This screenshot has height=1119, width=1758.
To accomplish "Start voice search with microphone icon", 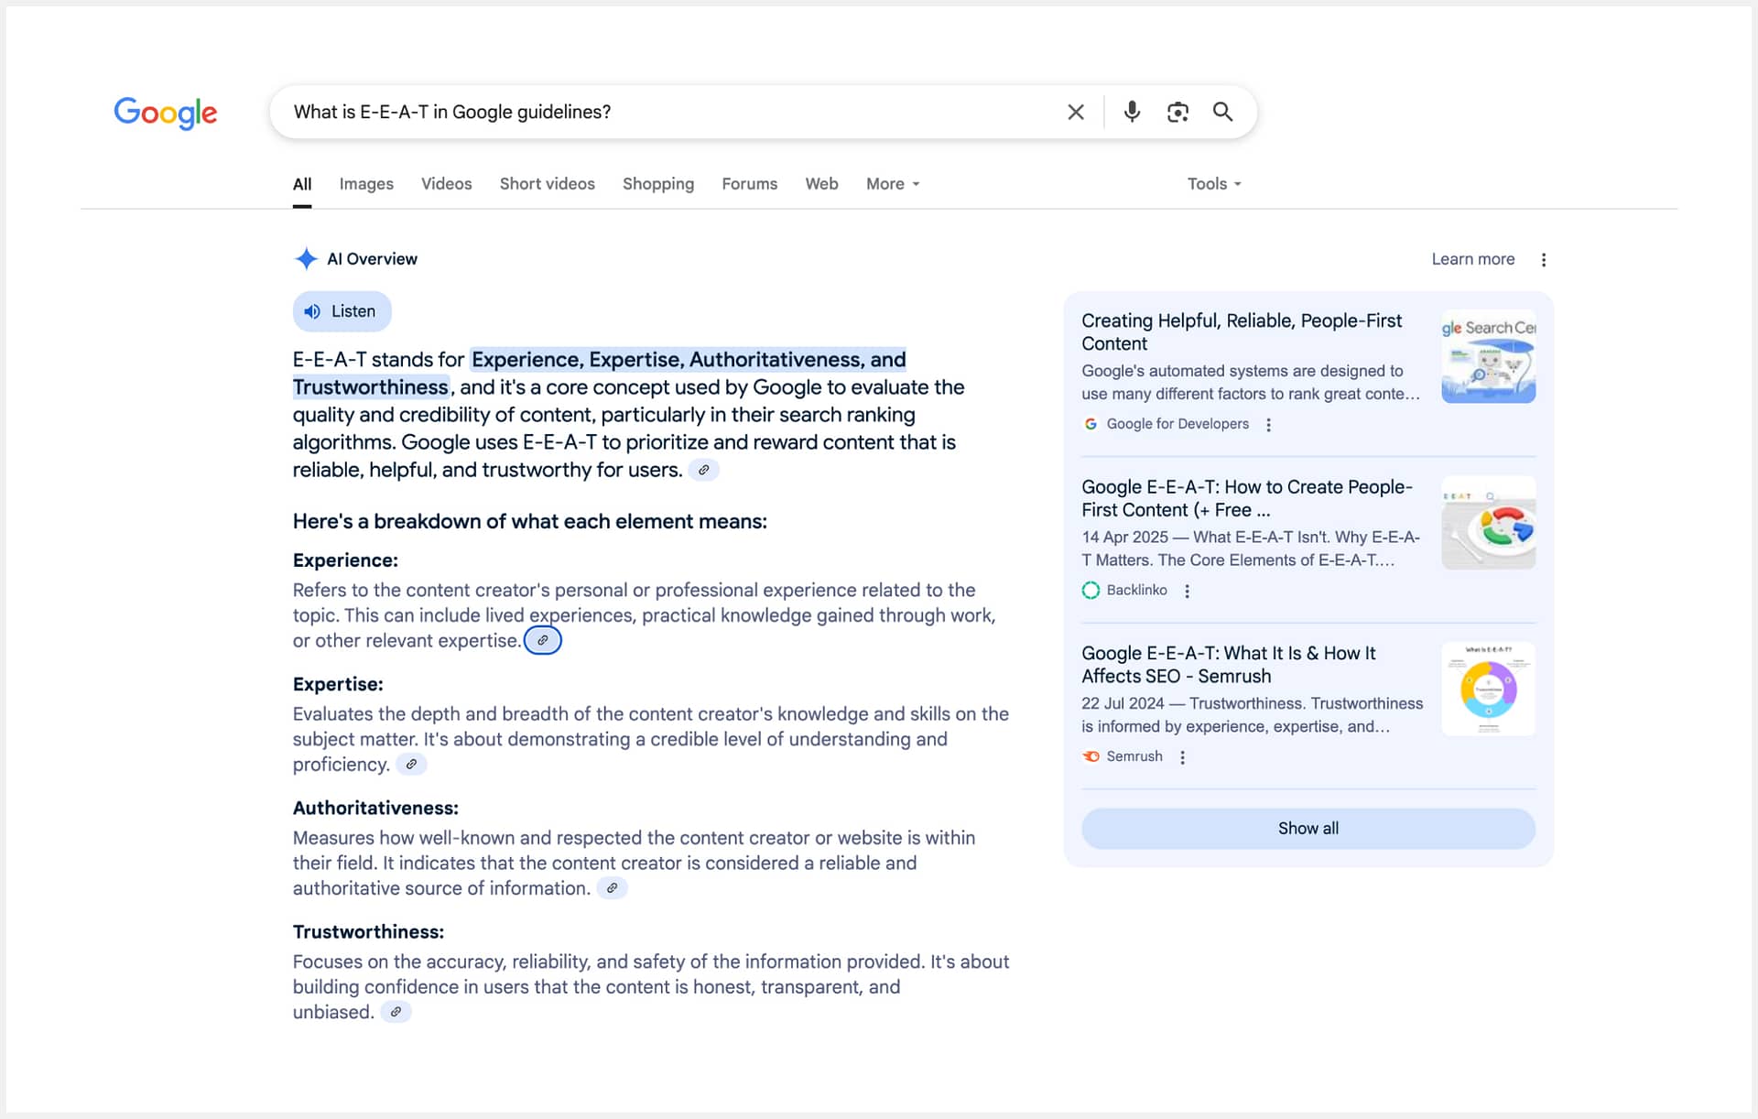I will [1132, 112].
